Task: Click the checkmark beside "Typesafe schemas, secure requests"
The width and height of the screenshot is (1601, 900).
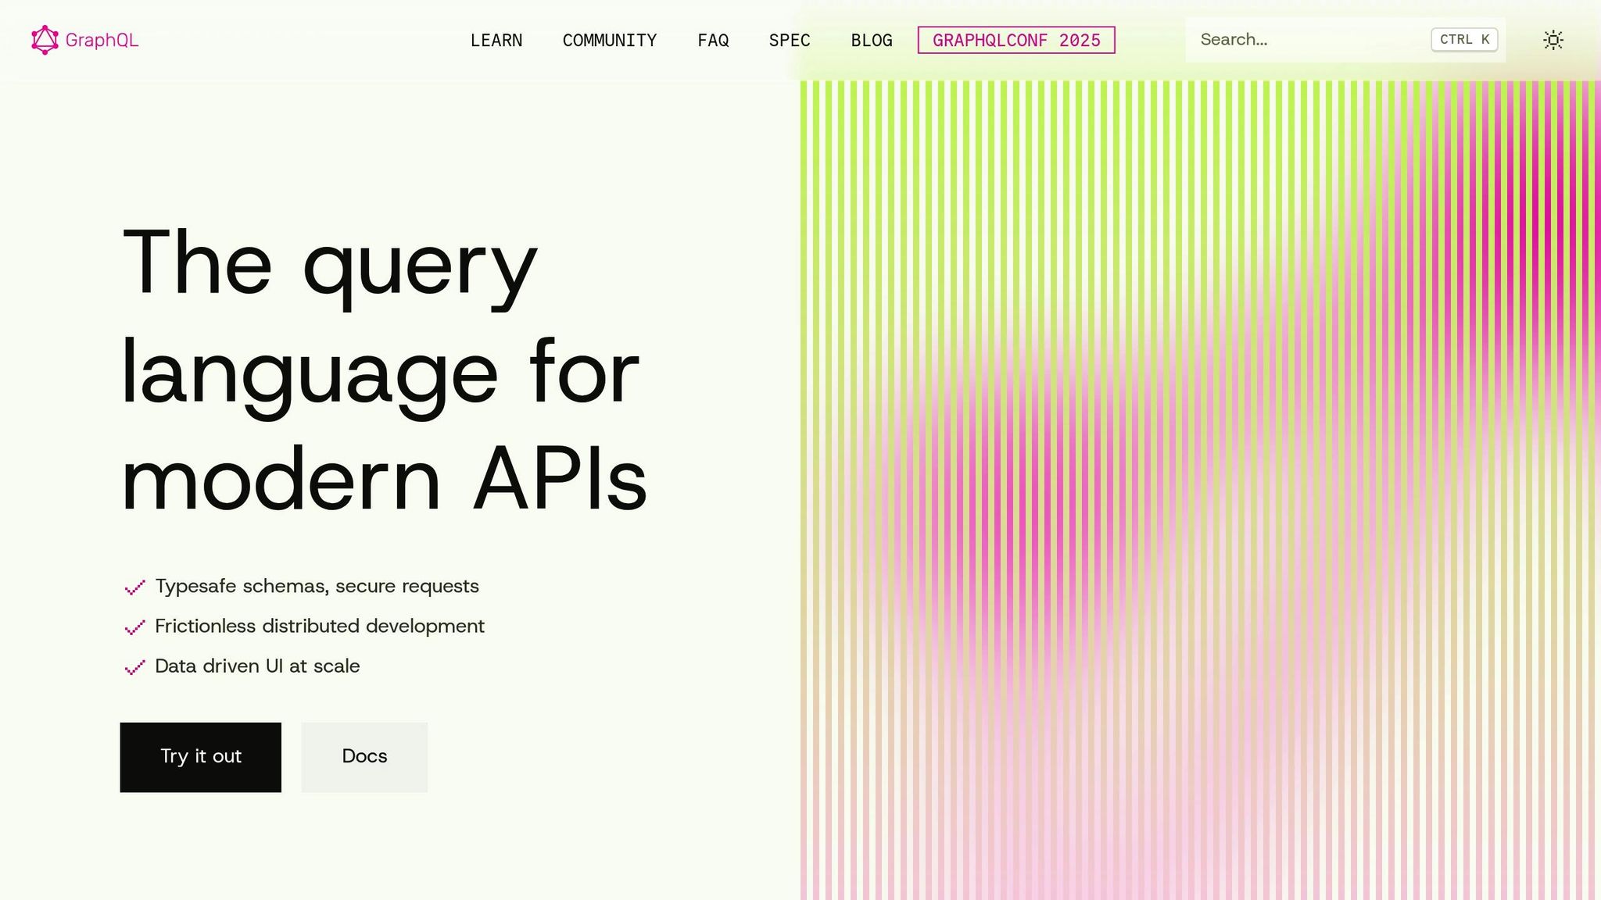Action: (134, 587)
